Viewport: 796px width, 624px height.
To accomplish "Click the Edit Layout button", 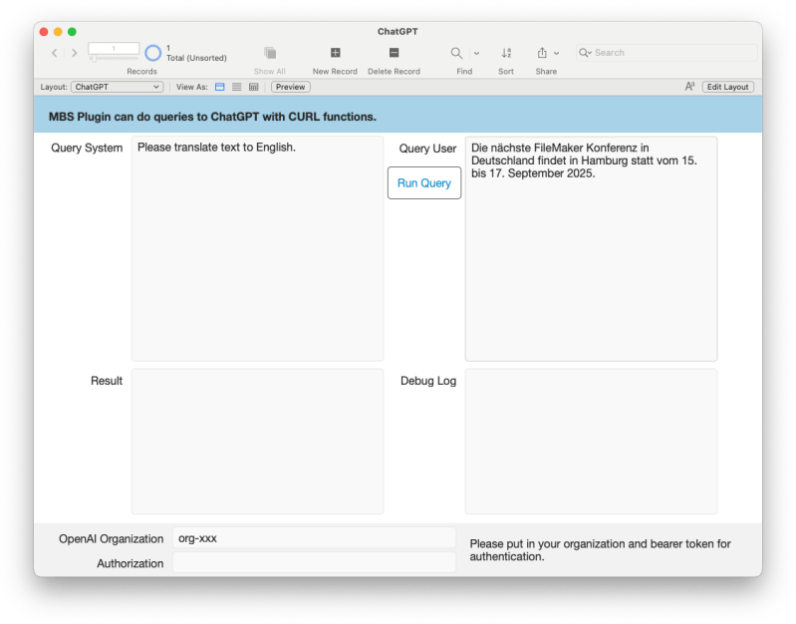I will coord(728,87).
